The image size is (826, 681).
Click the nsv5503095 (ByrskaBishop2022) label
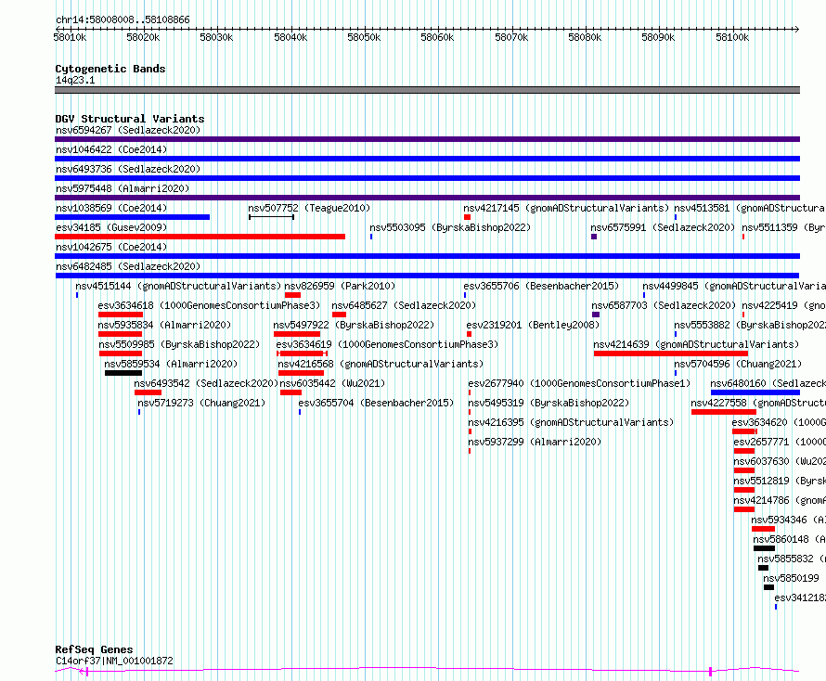[x=450, y=227]
